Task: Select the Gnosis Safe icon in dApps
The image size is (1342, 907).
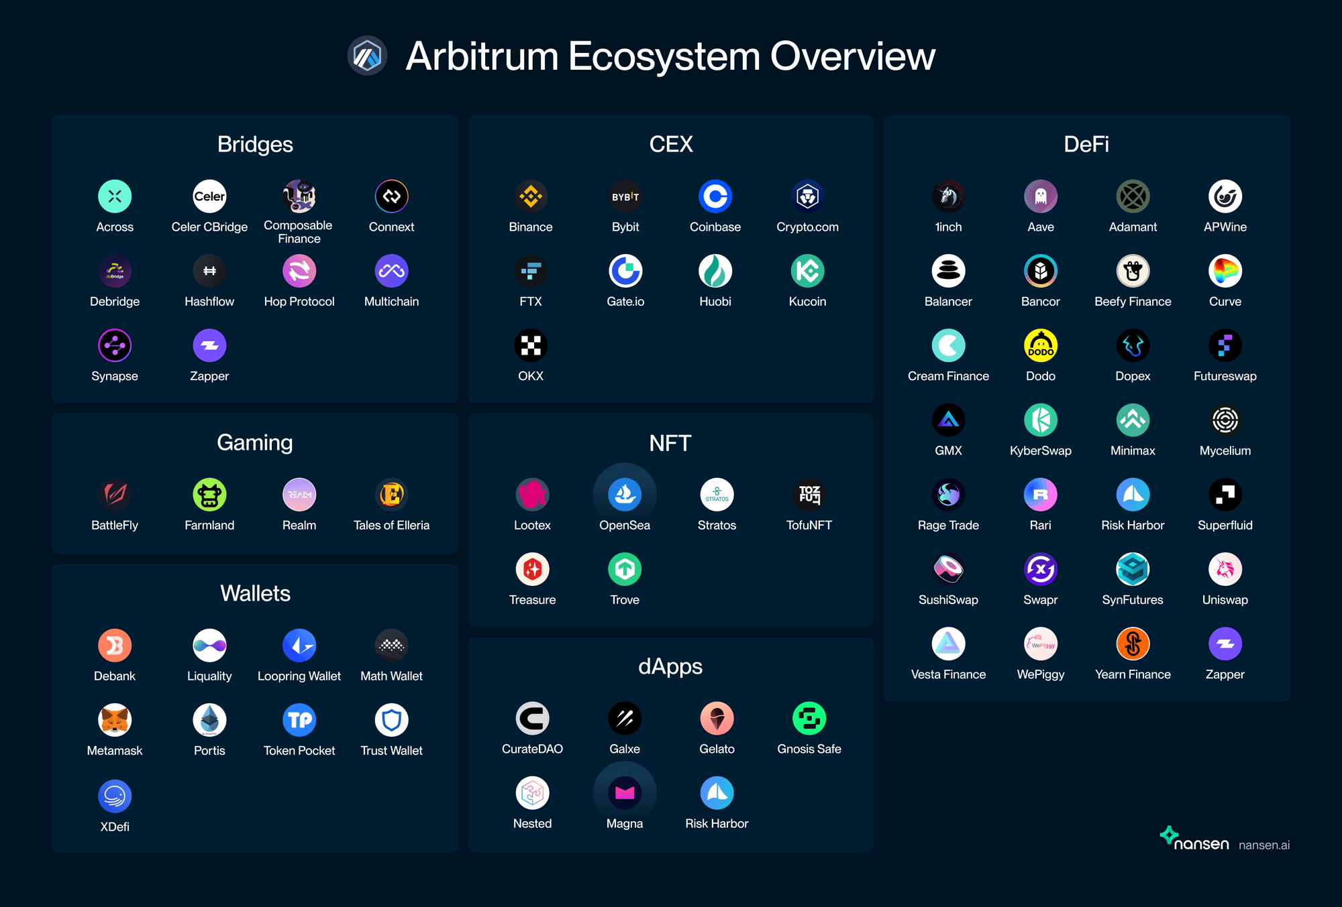Action: pos(809,718)
